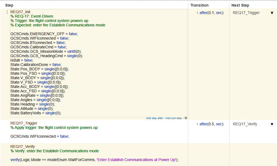Click the string 'Enter Establish Communications at Power Up'
The image size is (277, 166).
(137, 160)
